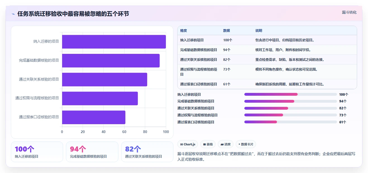Click the progress bar showing 82个
The width and height of the screenshot is (368, 173).
291,108
